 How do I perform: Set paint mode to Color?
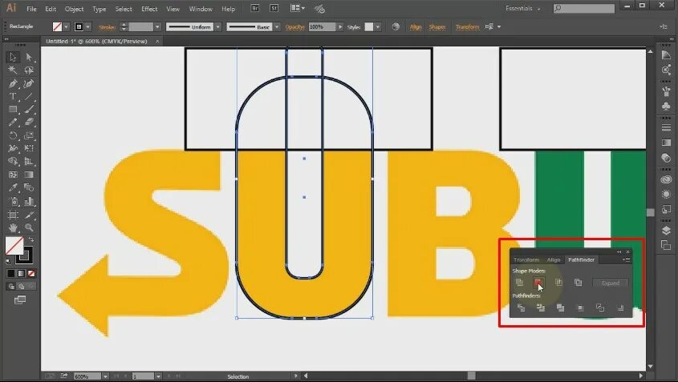[x=11, y=273]
